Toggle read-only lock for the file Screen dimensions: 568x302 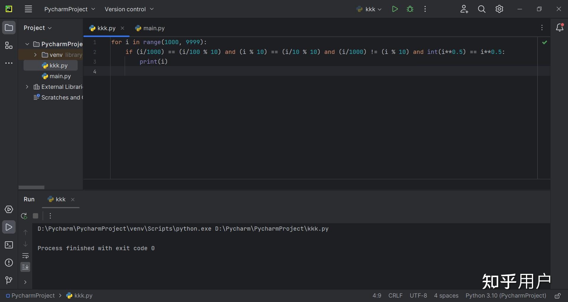point(558,296)
